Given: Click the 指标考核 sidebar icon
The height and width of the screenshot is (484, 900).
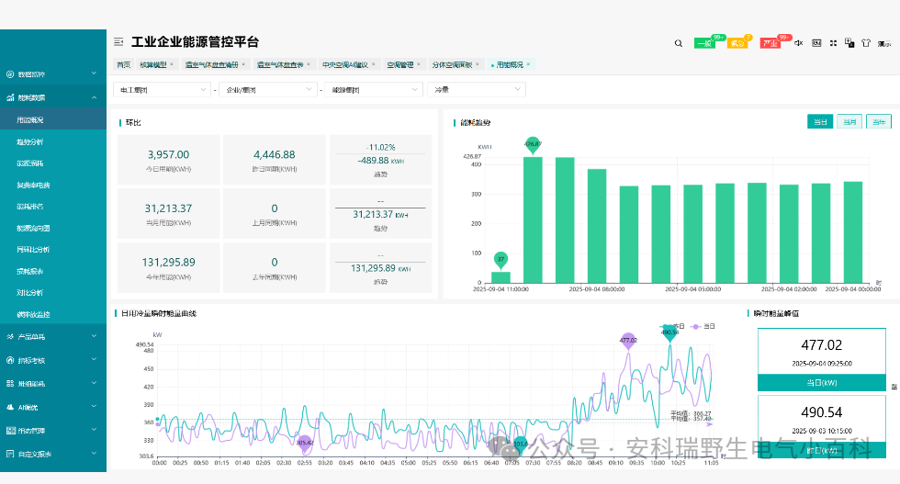Looking at the screenshot, I should [10, 361].
